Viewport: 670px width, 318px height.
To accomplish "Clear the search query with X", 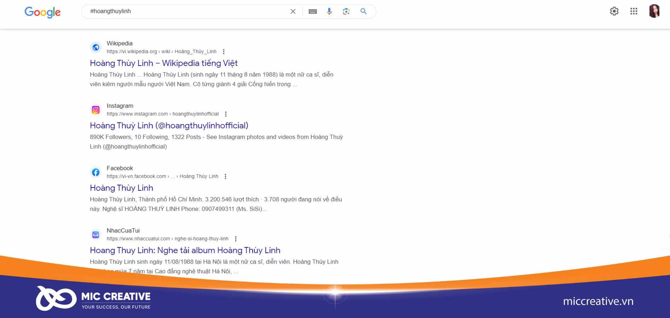I will (x=293, y=11).
